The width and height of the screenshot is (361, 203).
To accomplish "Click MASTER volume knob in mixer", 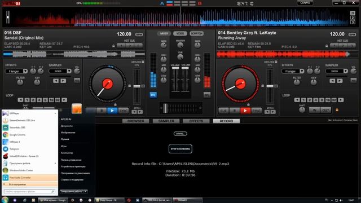I will [x=180, y=45].
